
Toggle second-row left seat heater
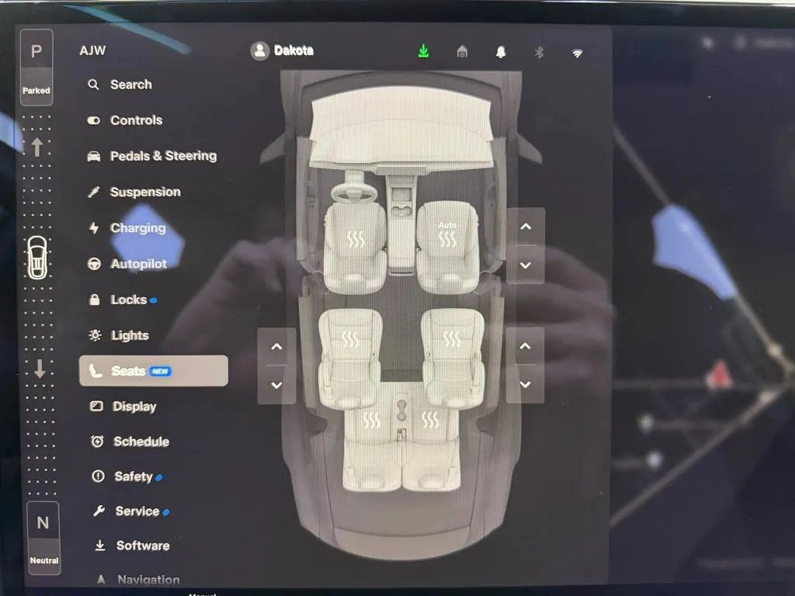click(x=351, y=339)
